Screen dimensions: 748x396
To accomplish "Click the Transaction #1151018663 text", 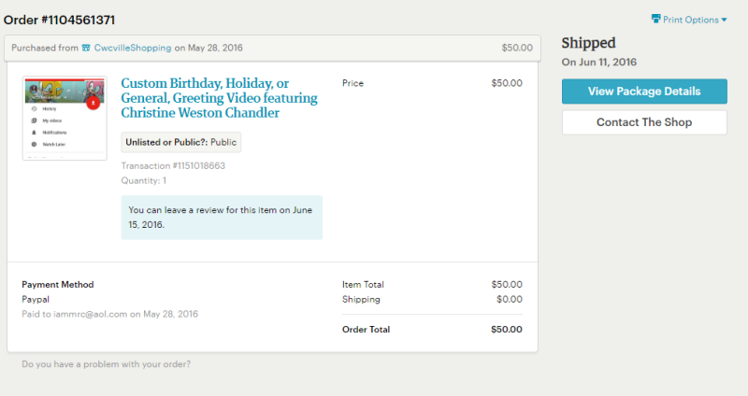I will click(173, 166).
